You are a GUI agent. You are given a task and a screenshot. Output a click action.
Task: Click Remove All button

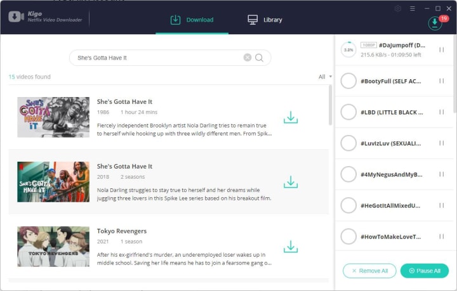369,271
